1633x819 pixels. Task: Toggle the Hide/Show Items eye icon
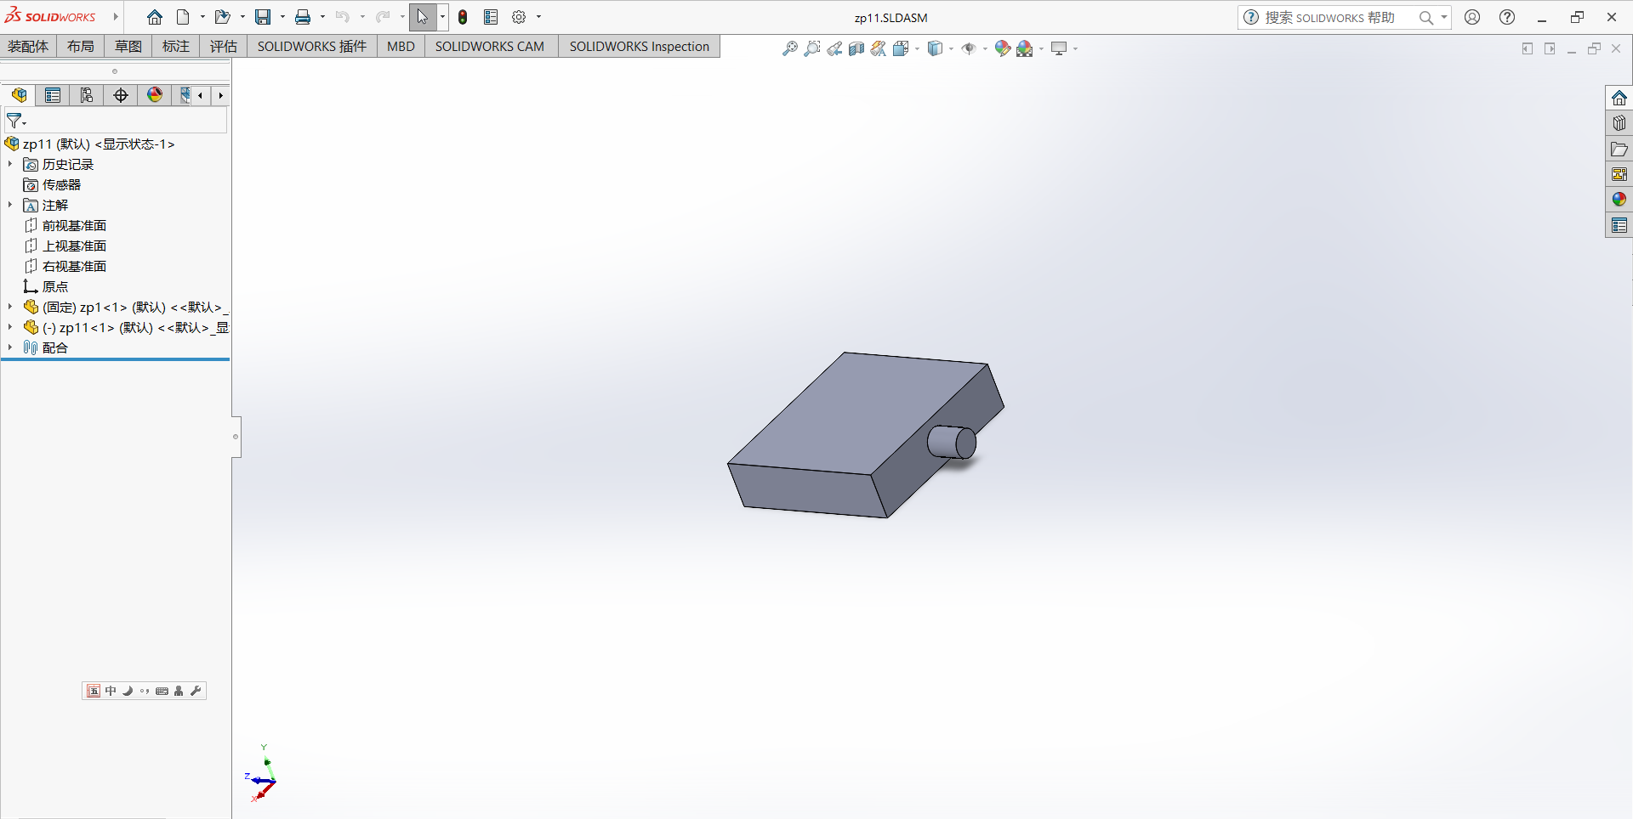point(969,48)
